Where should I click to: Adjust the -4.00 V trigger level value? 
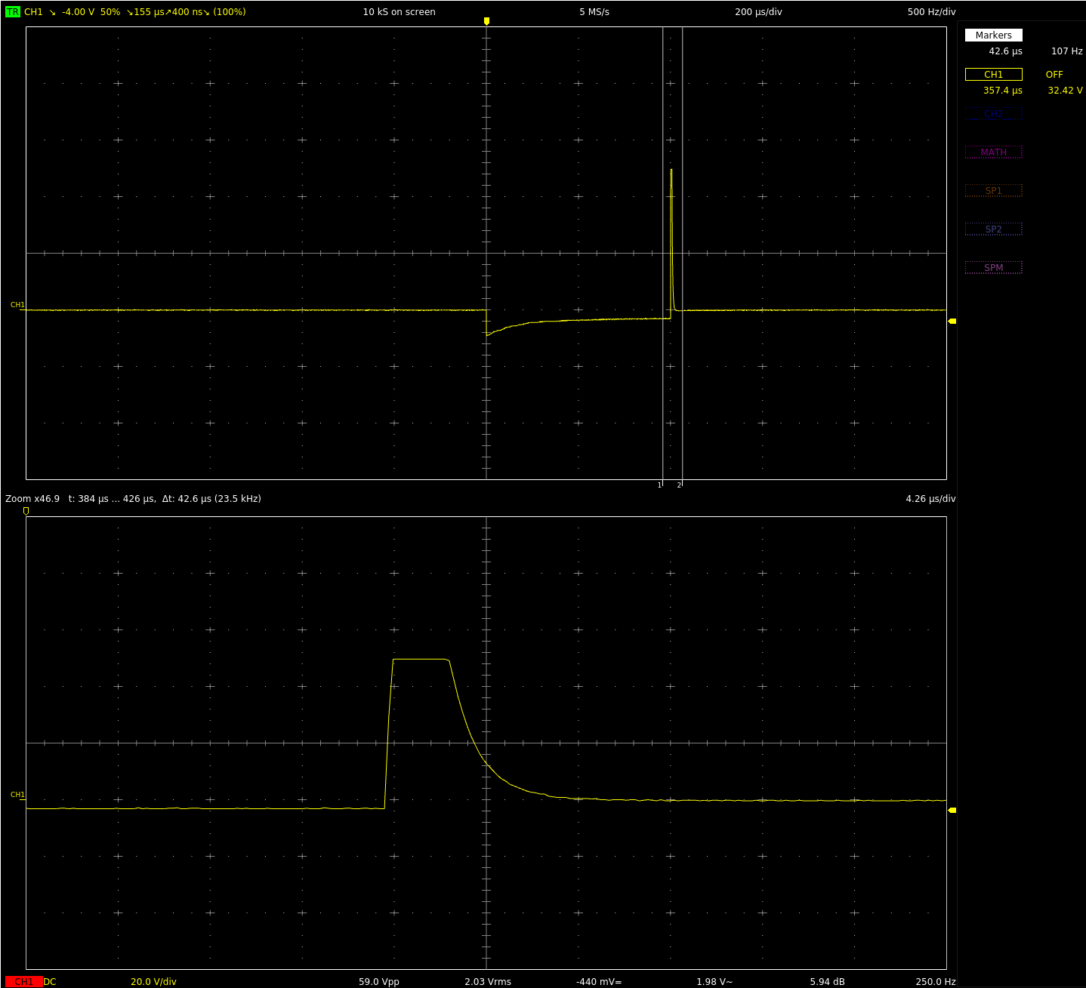[78, 12]
